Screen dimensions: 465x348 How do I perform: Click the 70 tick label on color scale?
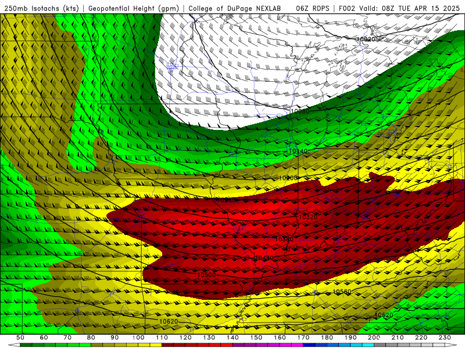67,338
